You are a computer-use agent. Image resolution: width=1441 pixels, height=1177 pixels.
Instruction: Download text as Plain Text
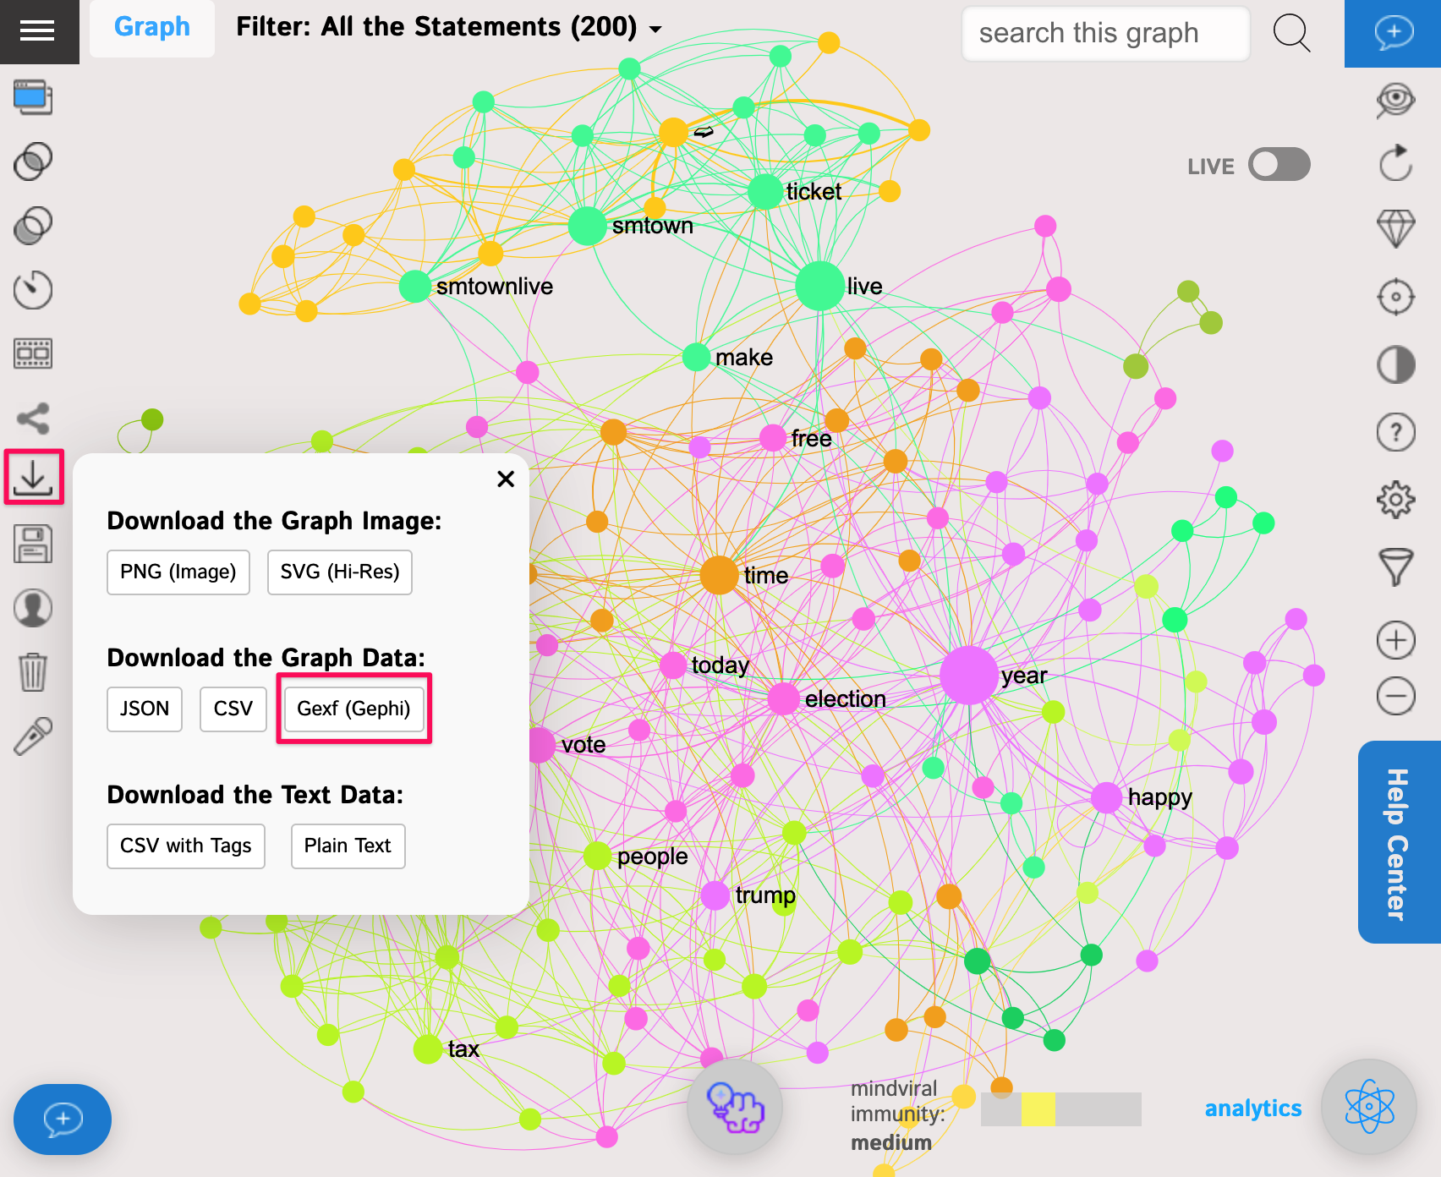348,846
